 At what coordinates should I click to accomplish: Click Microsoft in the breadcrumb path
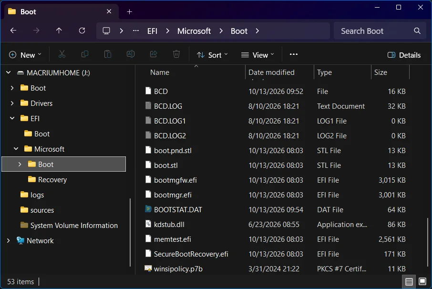click(x=194, y=31)
